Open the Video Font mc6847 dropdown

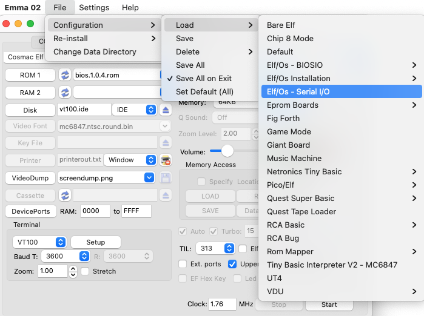click(x=165, y=126)
